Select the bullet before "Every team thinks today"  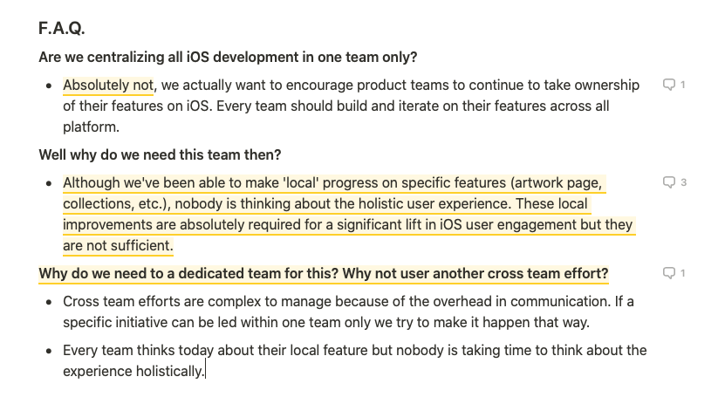tap(49, 351)
